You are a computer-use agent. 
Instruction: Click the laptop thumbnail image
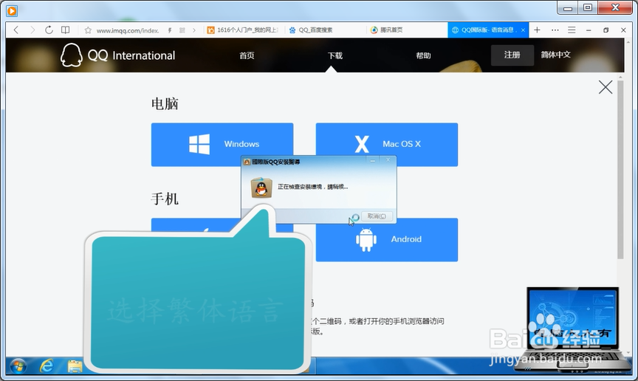click(572, 329)
